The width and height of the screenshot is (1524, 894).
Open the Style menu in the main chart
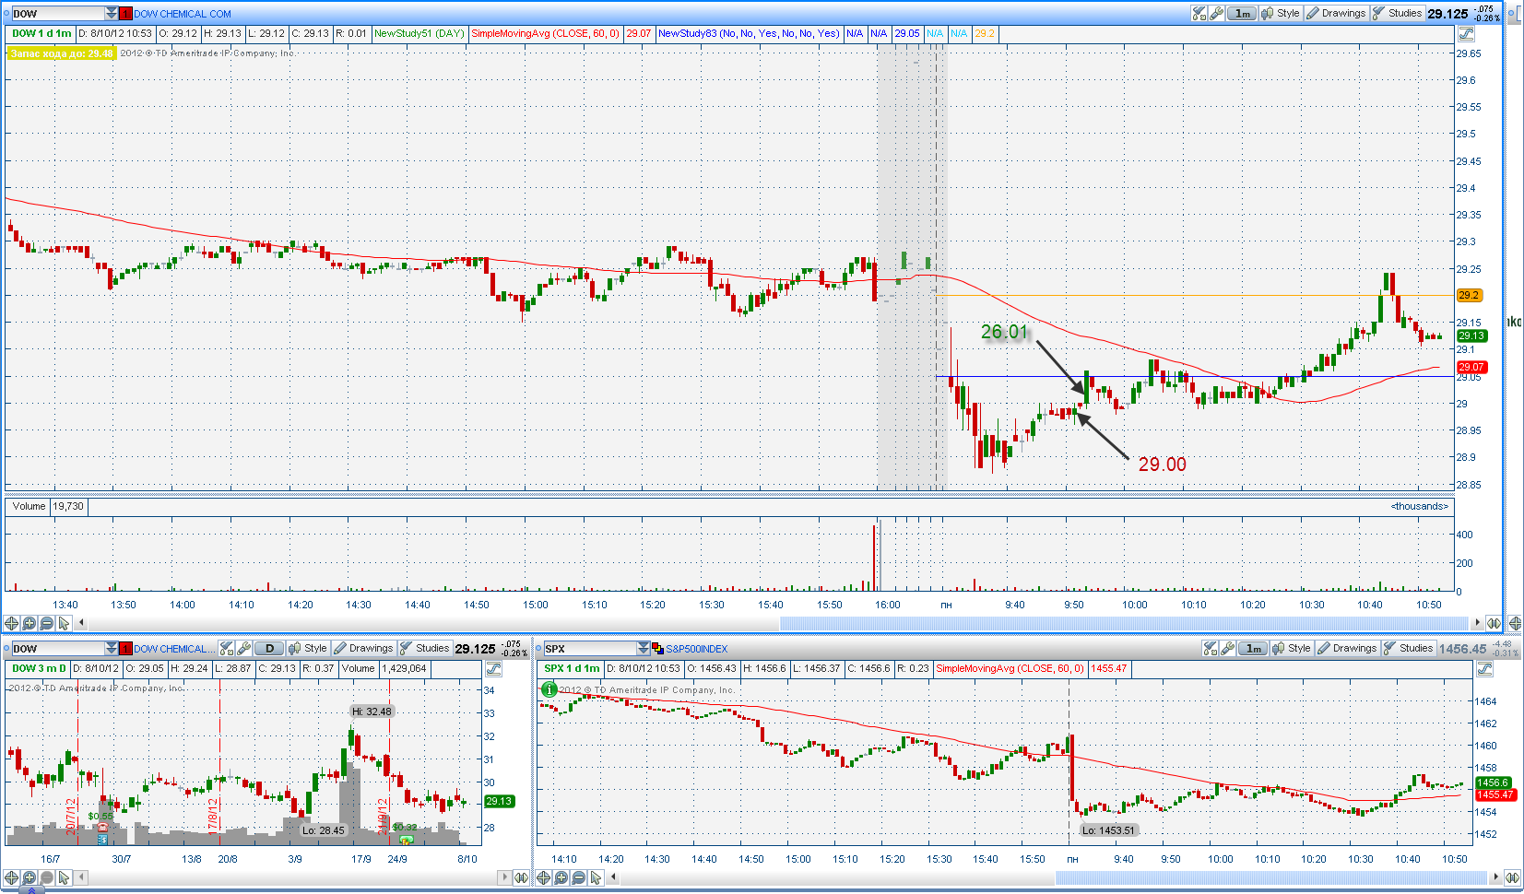[1281, 13]
